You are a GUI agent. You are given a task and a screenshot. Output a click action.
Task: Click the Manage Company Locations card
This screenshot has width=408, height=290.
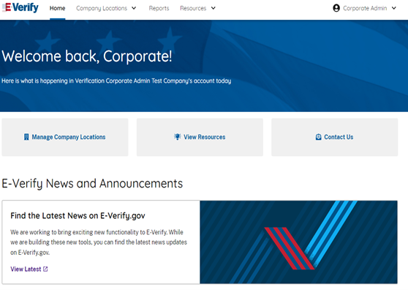point(65,137)
